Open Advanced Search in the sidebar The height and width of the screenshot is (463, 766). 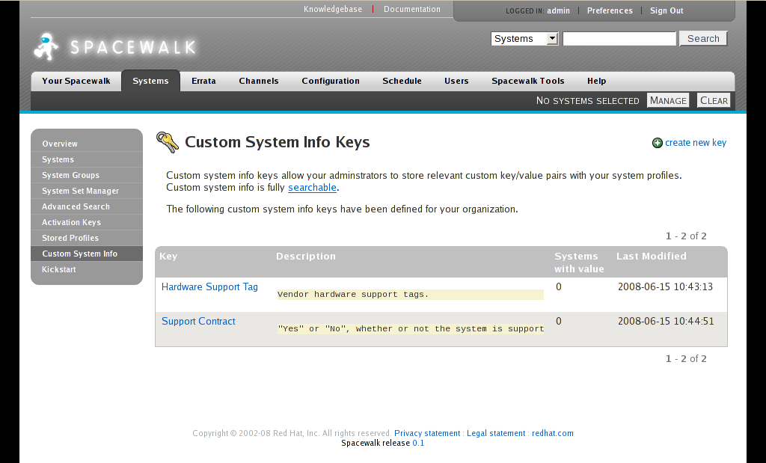[87, 206]
